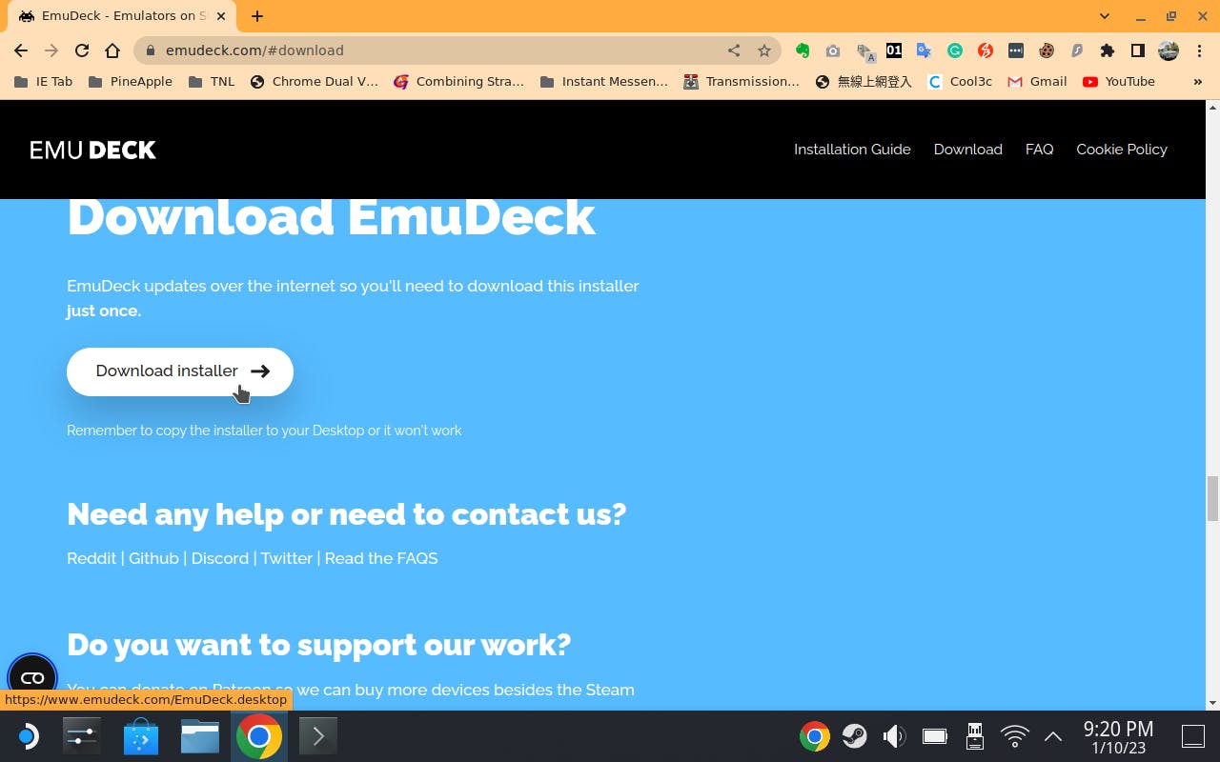
Task: Open the Combining Stra... bookmark
Action: pyautogui.click(x=458, y=82)
